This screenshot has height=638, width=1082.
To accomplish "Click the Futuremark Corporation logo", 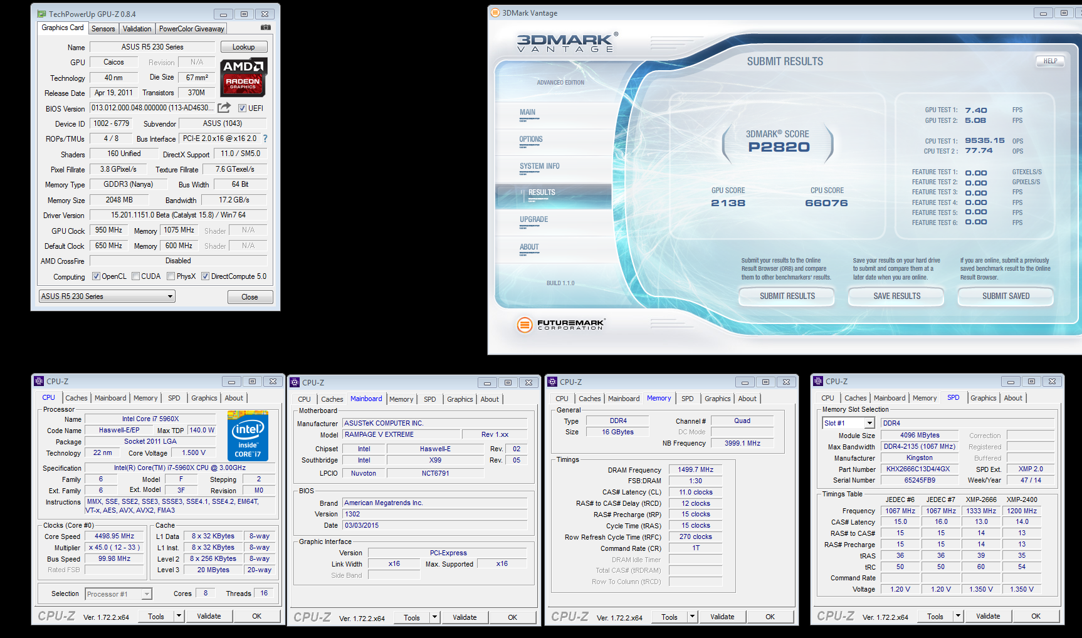I will [560, 325].
